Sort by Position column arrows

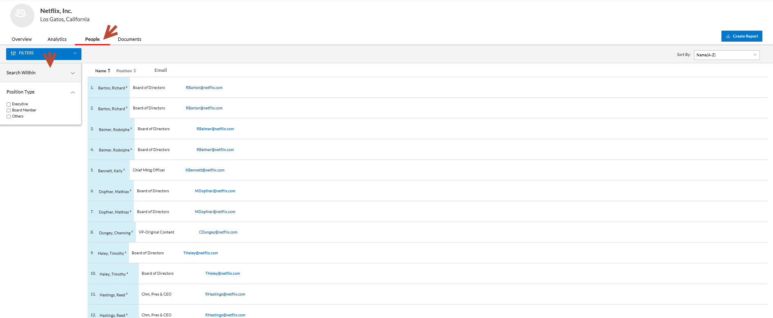click(x=135, y=71)
